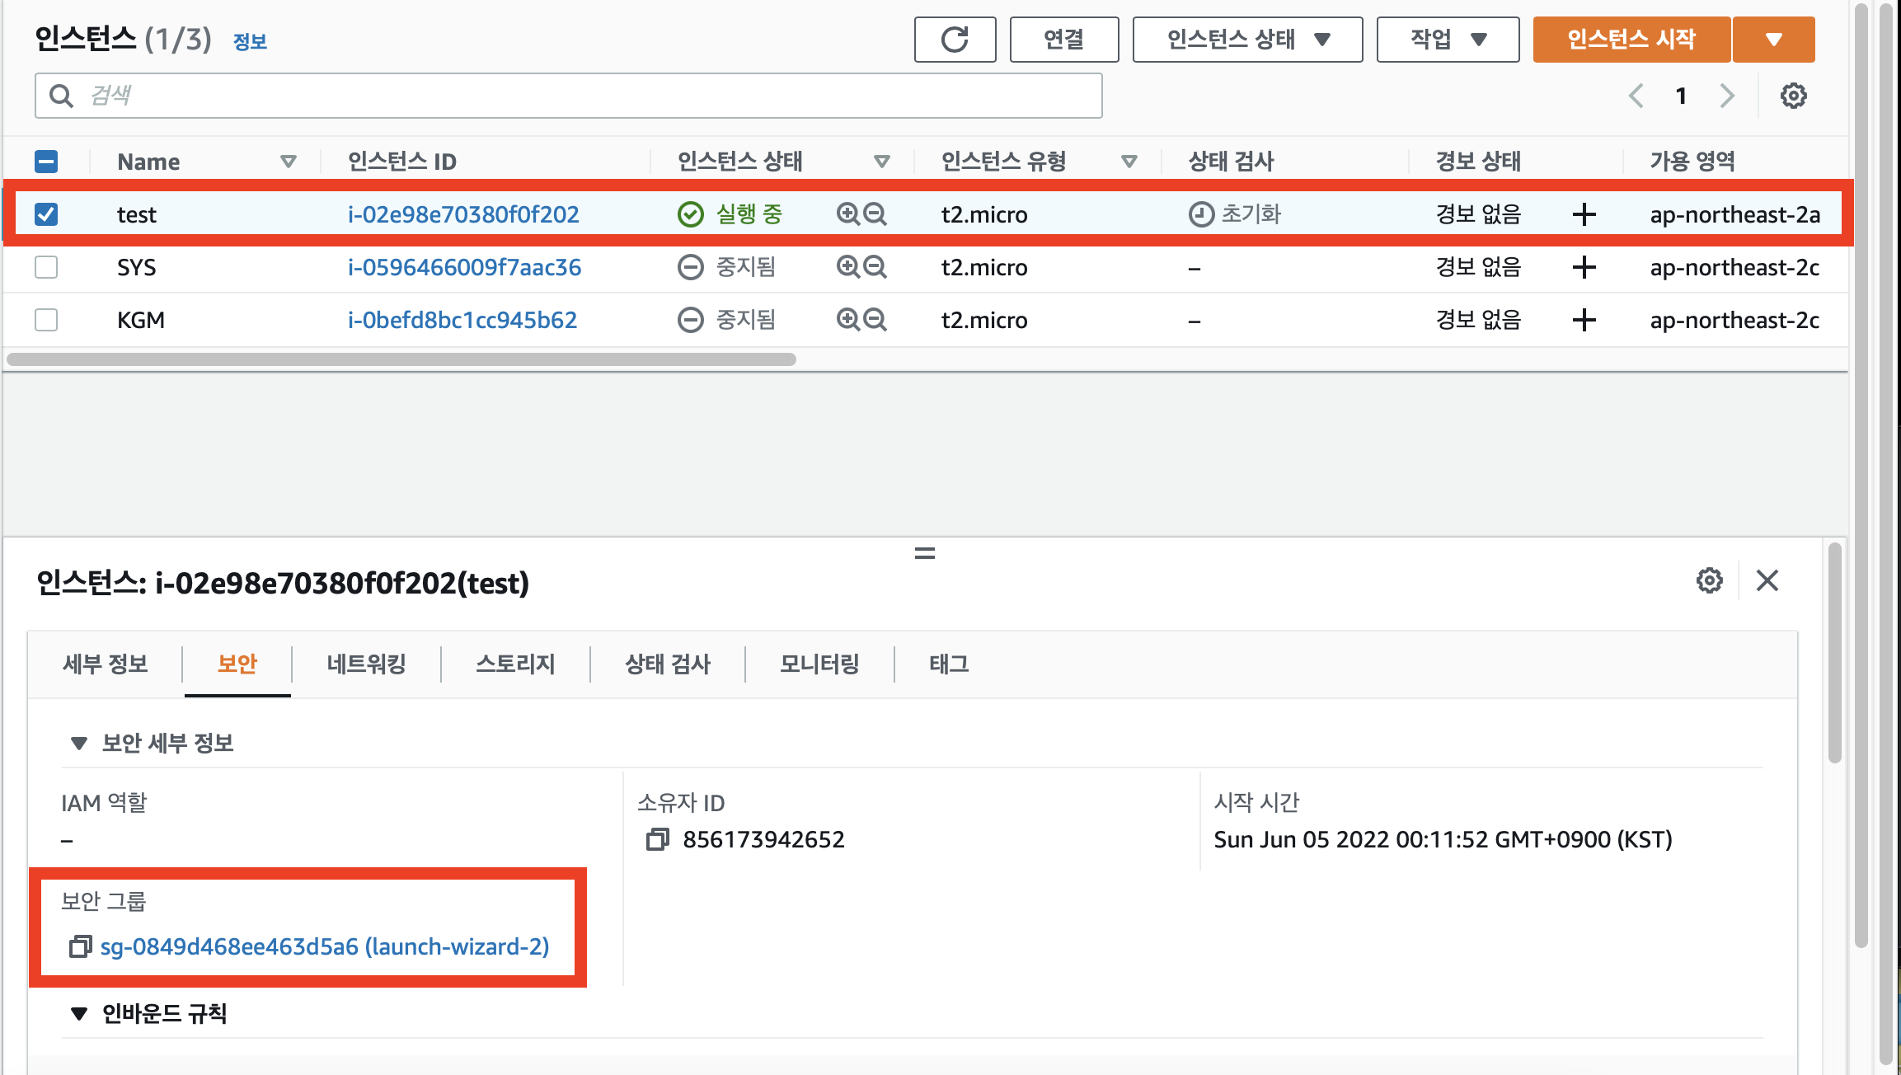Image resolution: width=1901 pixels, height=1075 pixels.
Task: Add alarm plus icon for KGM row
Action: (1584, 320)
